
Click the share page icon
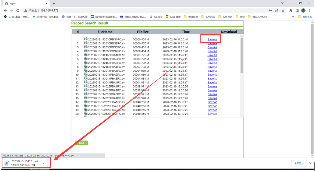[x=277, y=11]
